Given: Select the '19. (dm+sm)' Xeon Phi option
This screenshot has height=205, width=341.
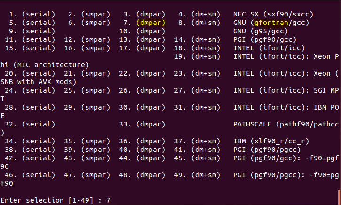Looking at the screenshot, I should point(197,57).
